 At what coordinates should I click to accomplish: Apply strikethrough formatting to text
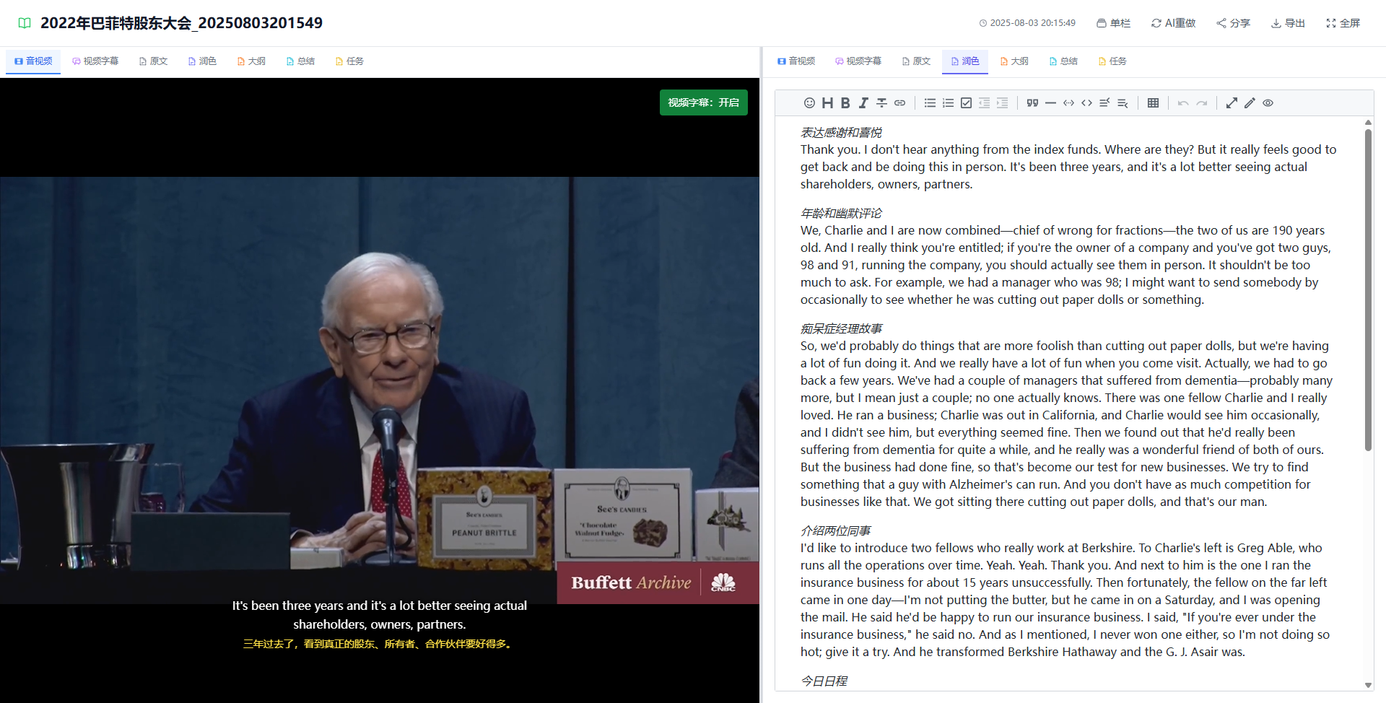[x=881, y=103]
